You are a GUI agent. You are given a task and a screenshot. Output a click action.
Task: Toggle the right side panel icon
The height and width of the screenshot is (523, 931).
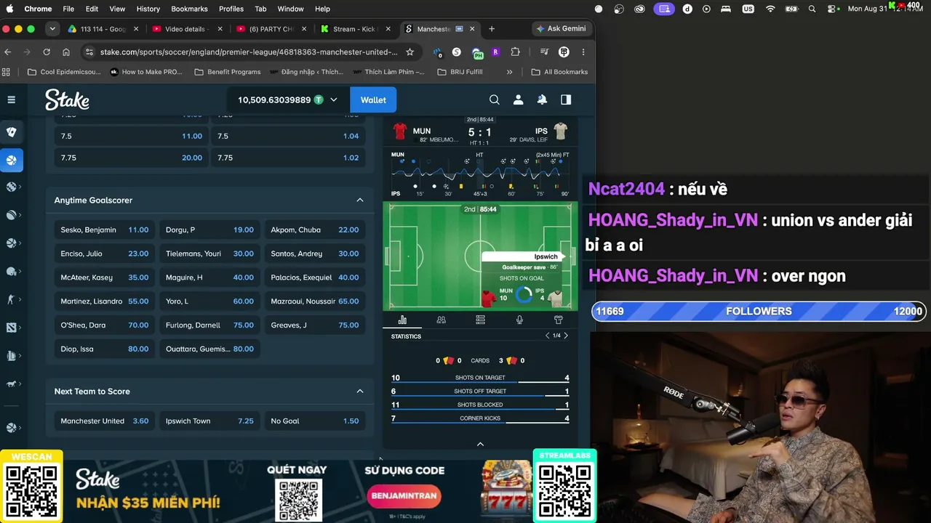[566, 100]
